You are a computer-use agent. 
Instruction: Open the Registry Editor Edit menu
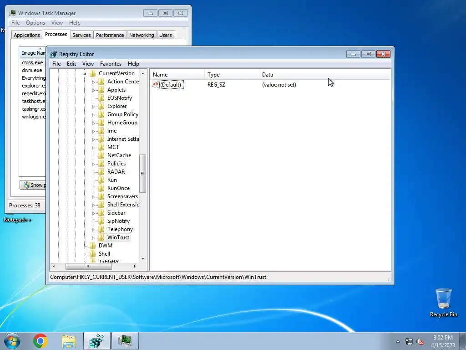[71, 64]
